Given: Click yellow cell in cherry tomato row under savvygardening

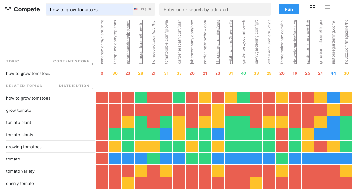Looking at the screenshot, I should tap(256, 183).
